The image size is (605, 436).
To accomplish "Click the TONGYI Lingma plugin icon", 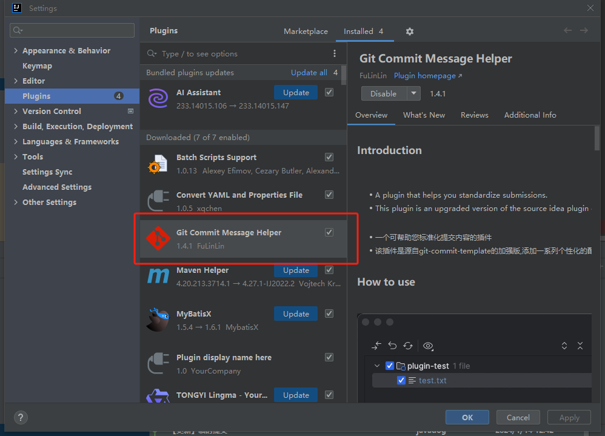I will [158, 396].
